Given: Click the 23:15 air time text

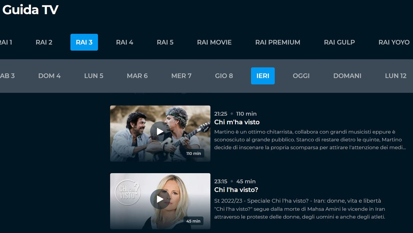Looking at the screenshot, I should click(x=221, y=181).
